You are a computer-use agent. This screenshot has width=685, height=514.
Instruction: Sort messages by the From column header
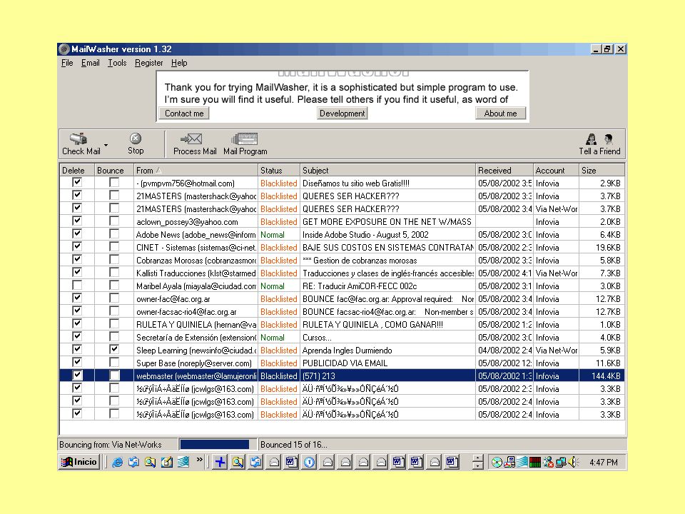196,171
